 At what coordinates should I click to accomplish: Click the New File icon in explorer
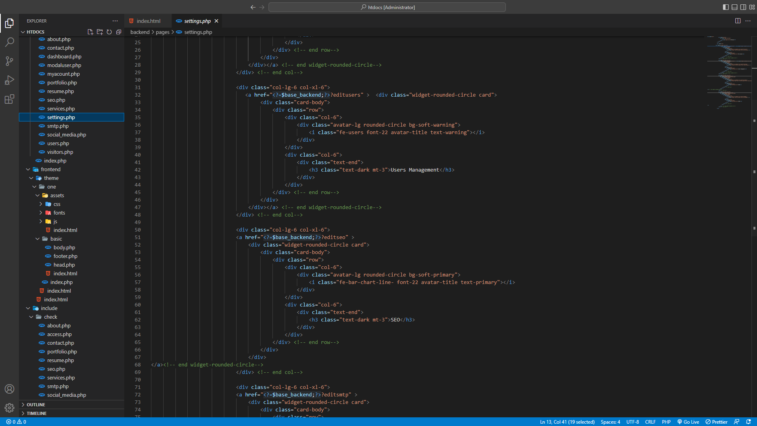90,32
